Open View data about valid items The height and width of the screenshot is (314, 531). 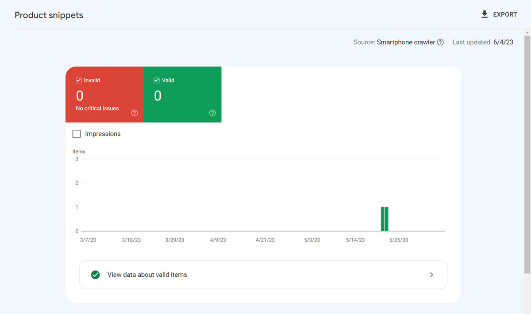point(147,275)
